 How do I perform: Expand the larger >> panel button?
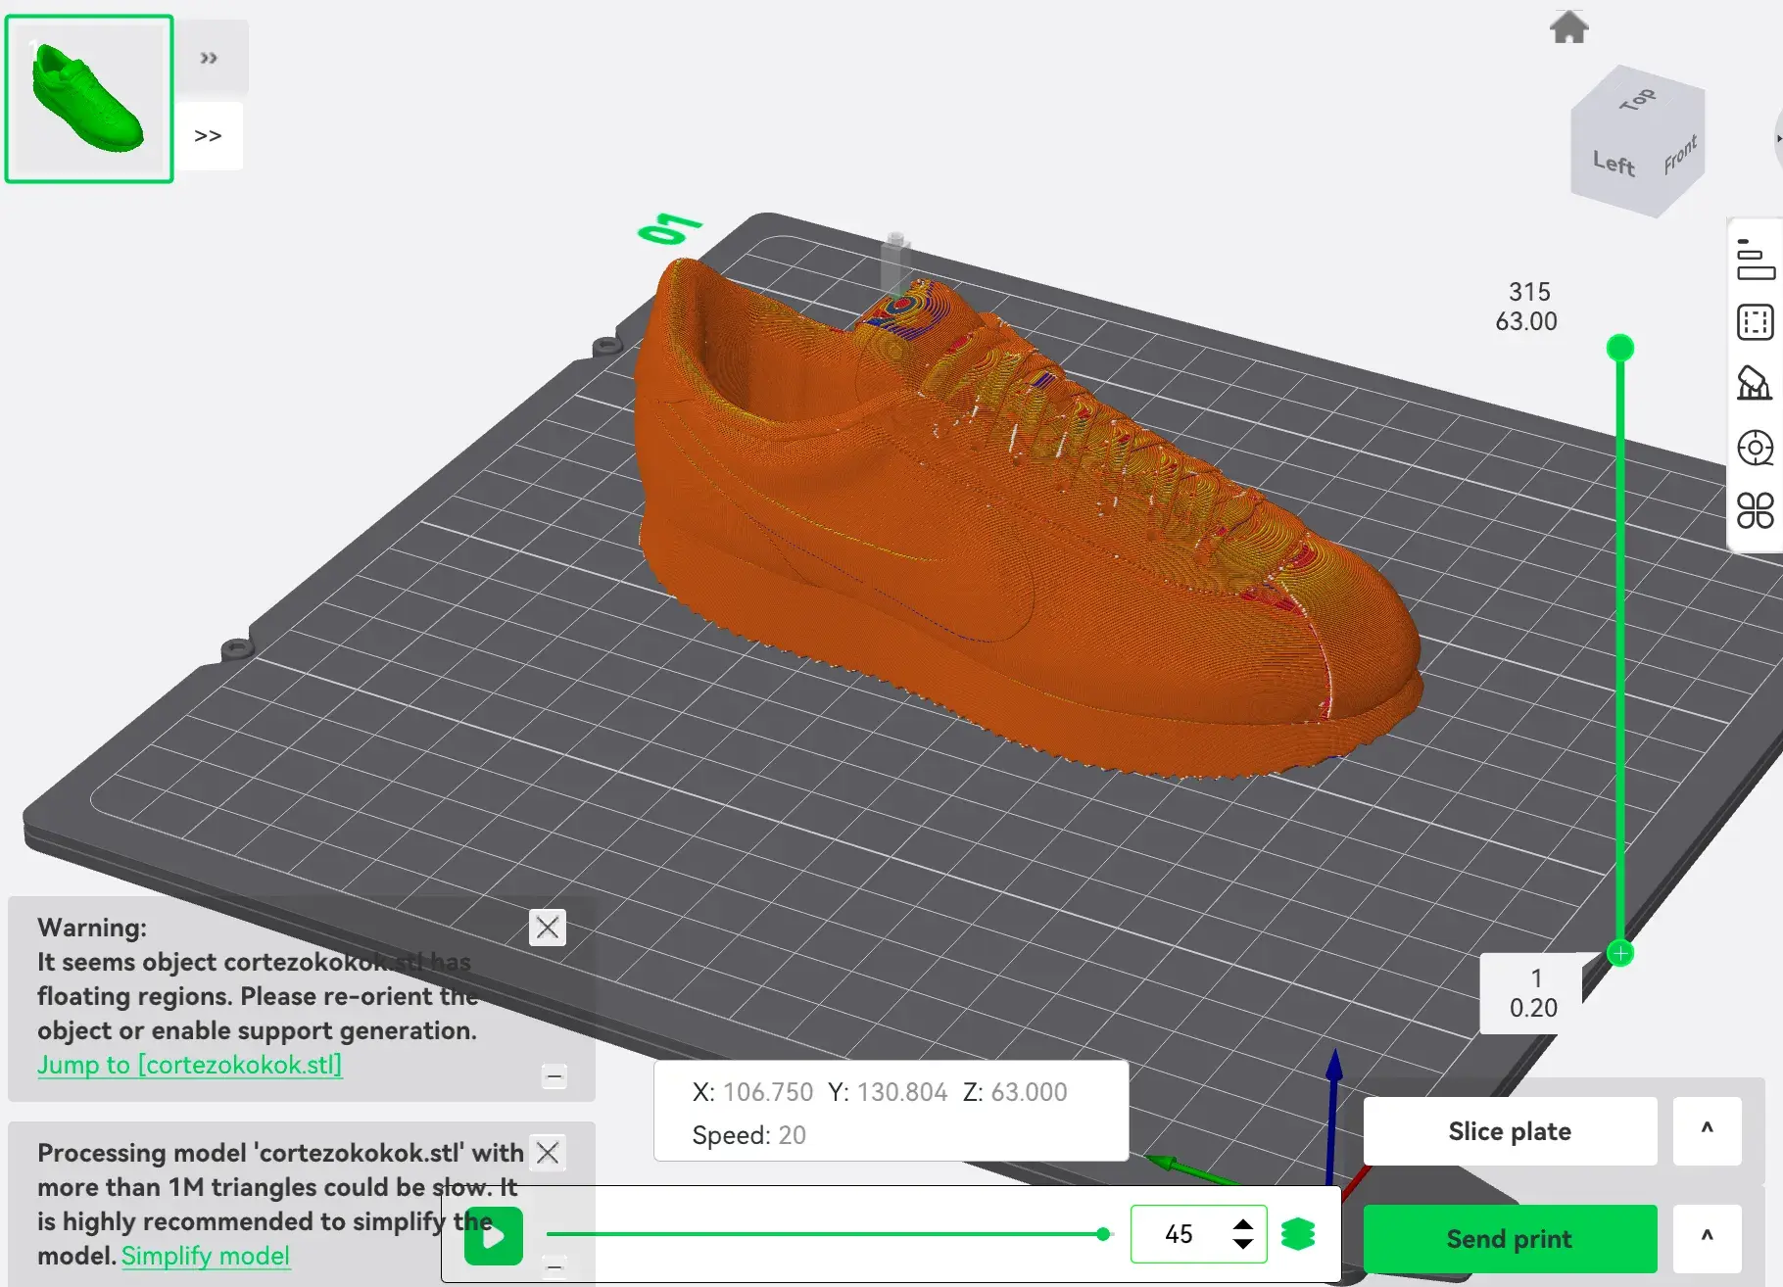[208, 136]
